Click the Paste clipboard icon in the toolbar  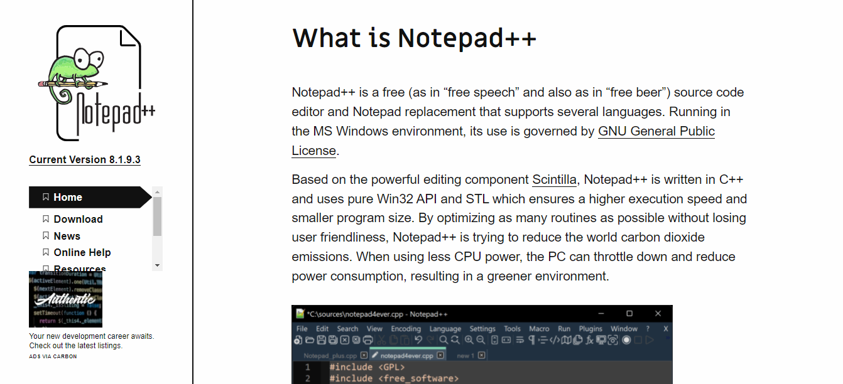(x=405, y=340)
